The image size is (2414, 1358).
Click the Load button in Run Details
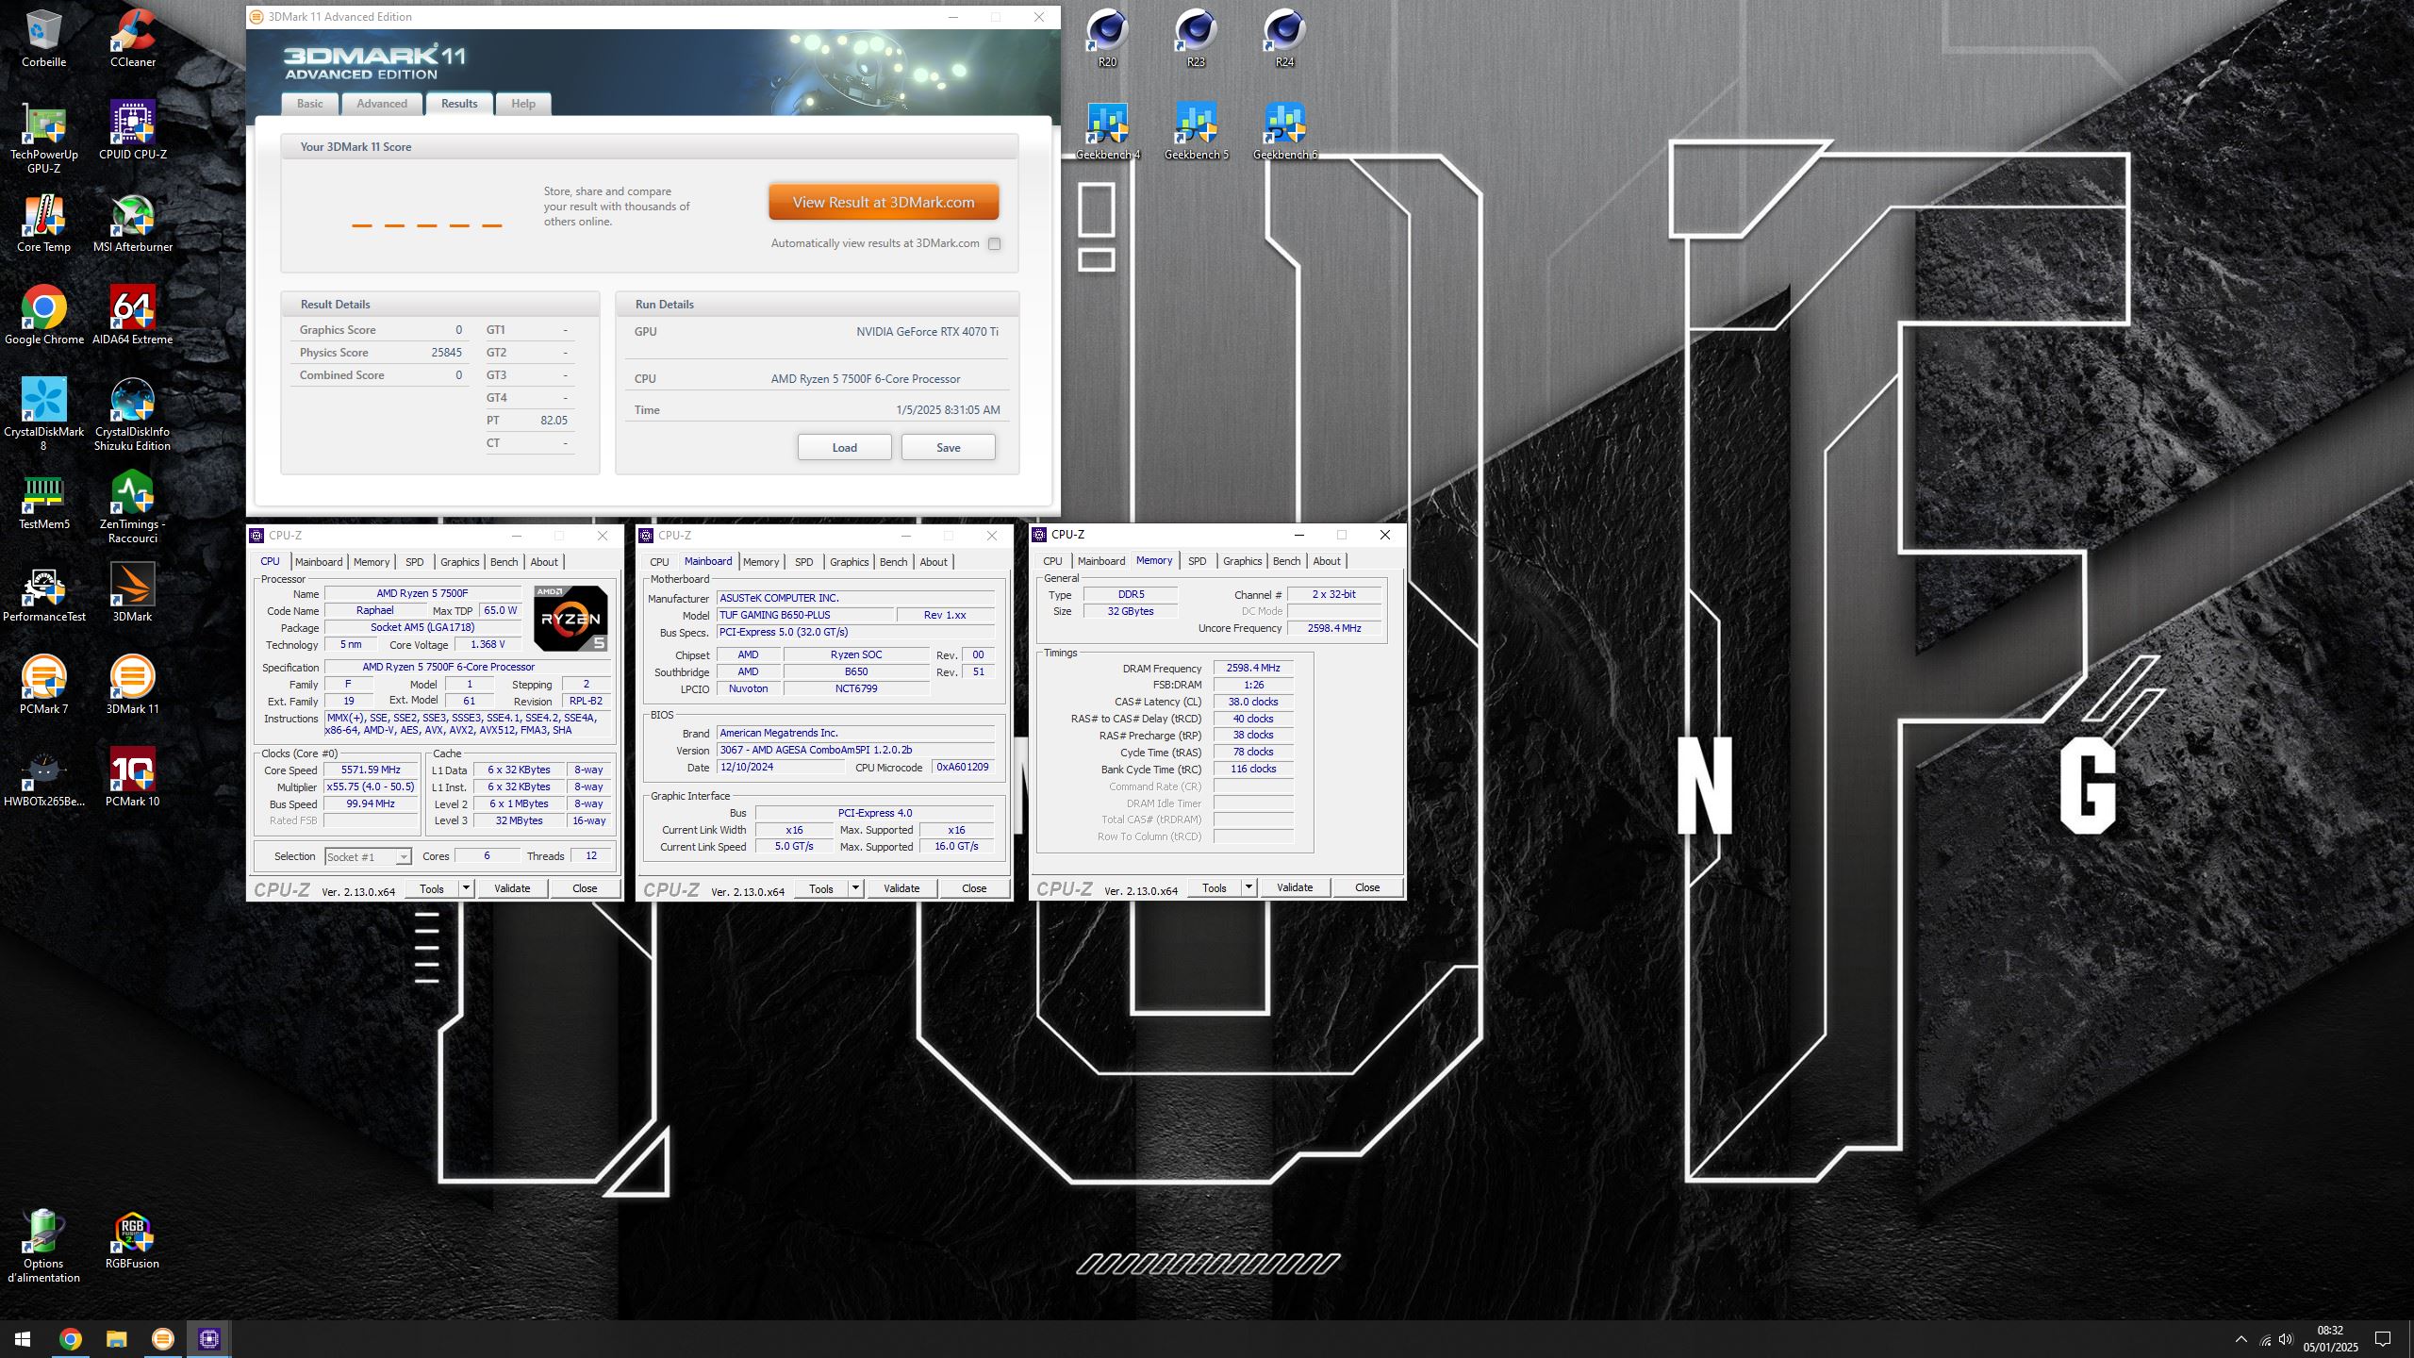pos(844,448)
